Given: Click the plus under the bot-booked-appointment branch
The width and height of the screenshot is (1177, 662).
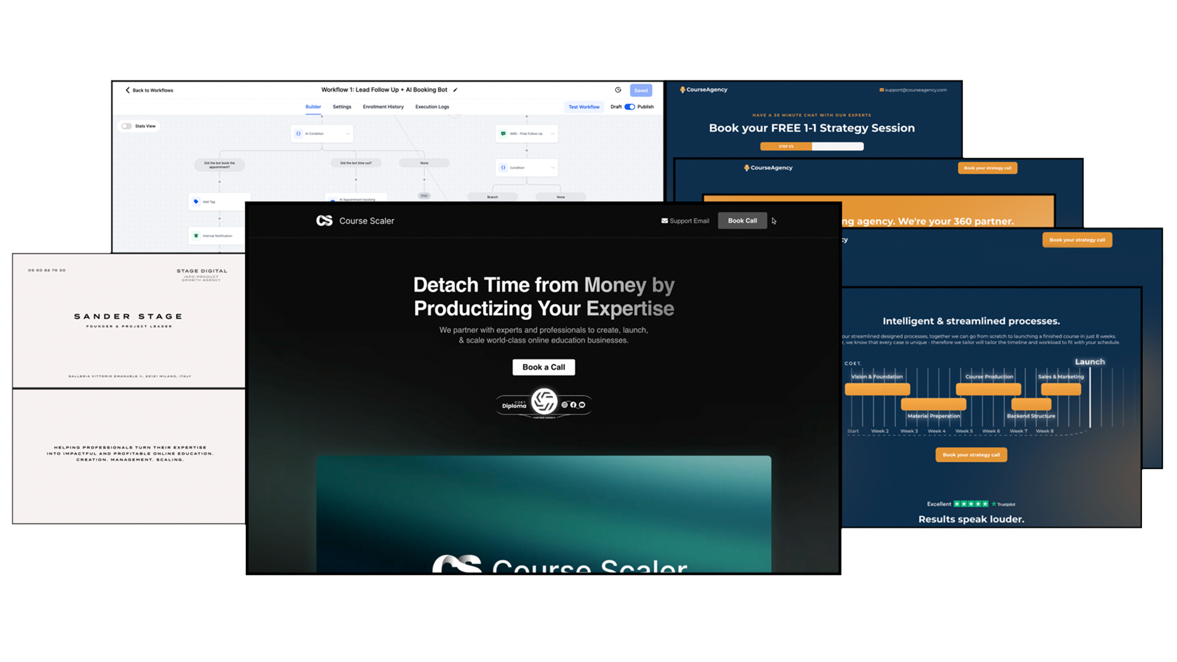Looking at the screenshot, I should point(219,181).
